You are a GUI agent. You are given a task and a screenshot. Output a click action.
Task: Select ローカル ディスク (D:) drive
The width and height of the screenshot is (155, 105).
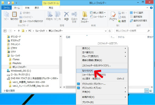[18, 75]
